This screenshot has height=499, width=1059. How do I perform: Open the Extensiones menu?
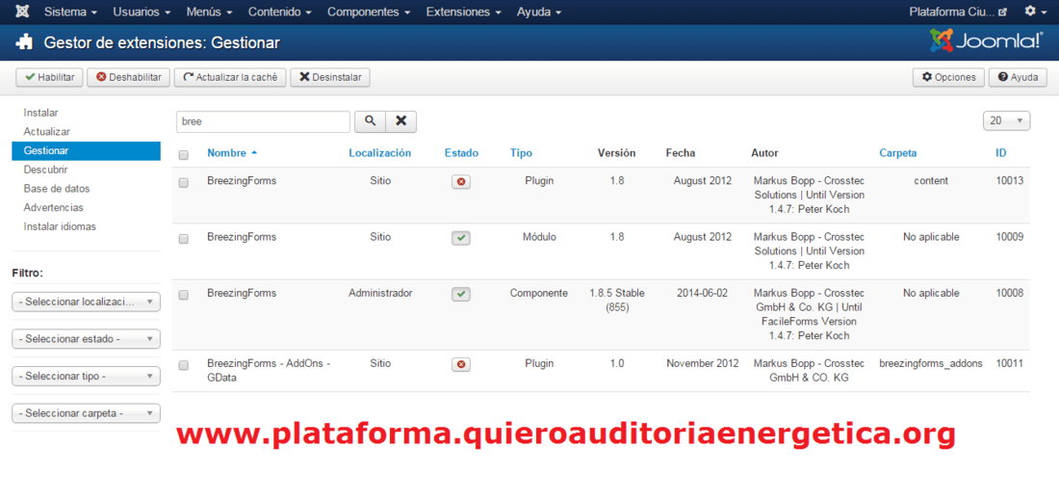click(463, 13)
